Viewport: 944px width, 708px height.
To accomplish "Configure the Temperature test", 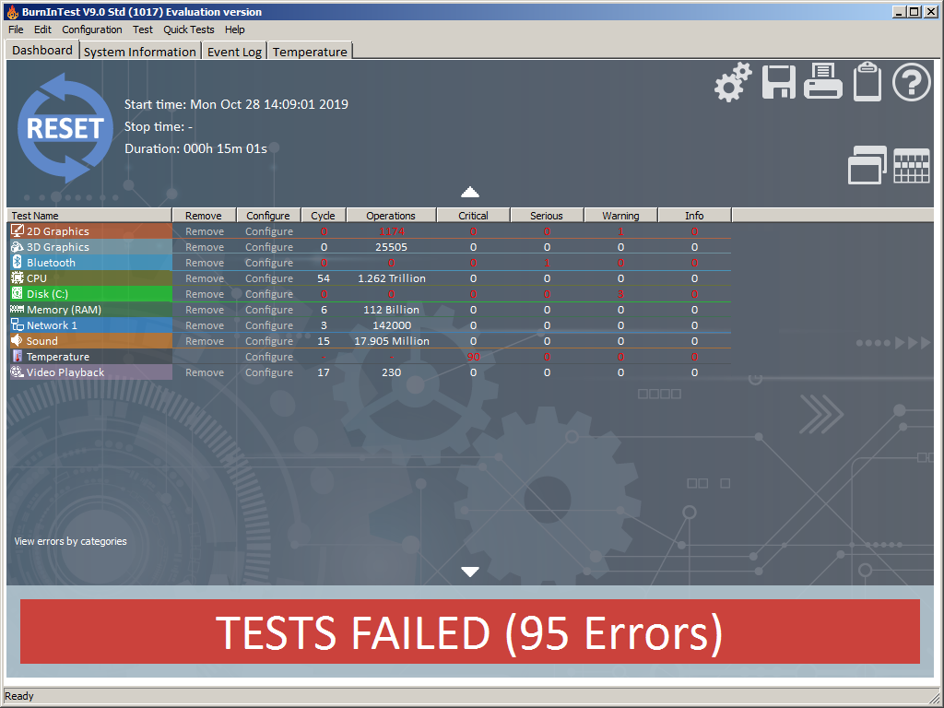I will click(269, 357).
